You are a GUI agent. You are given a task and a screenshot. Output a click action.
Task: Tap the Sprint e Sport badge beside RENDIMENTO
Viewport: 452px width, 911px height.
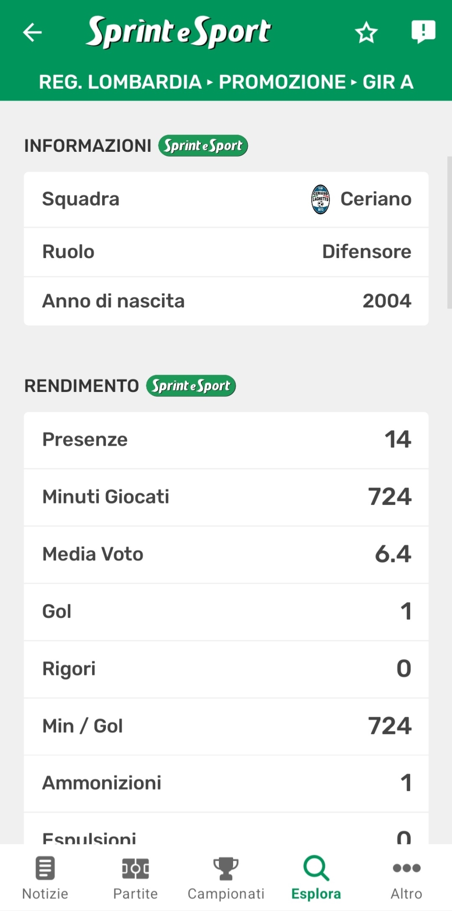click(x=191, y=386)
